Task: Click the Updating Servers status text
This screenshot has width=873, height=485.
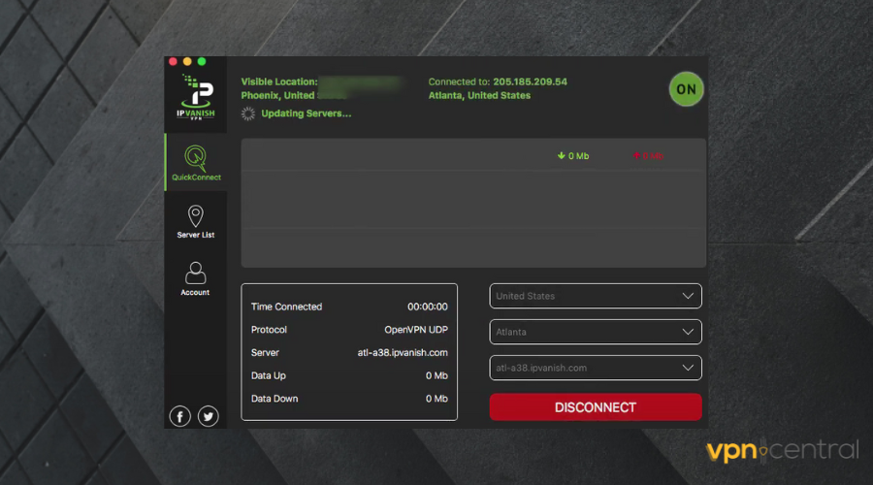Action: click(307, 113)
